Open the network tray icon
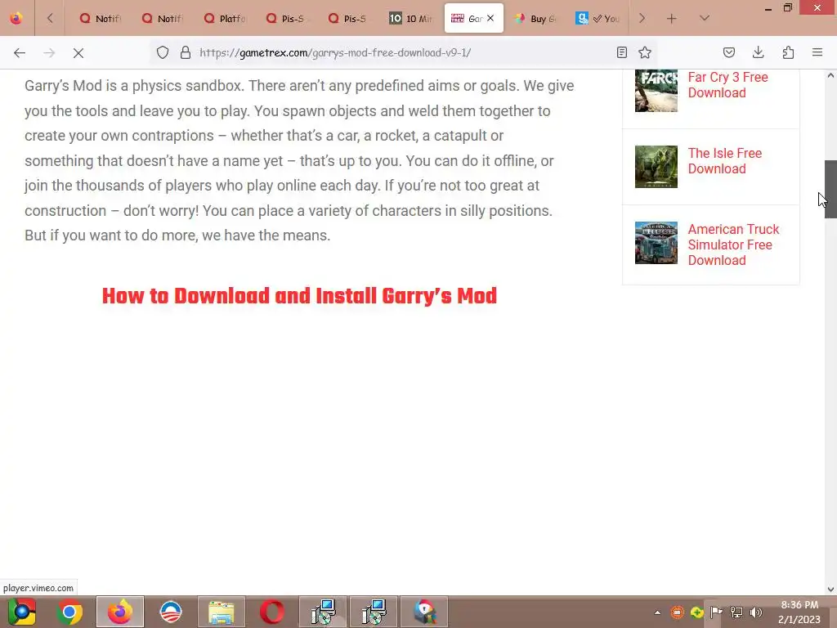The height and width of the screenshot is (628, 837). click(736, 612)
